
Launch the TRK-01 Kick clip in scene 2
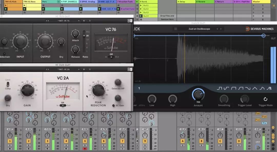point(6,9)
